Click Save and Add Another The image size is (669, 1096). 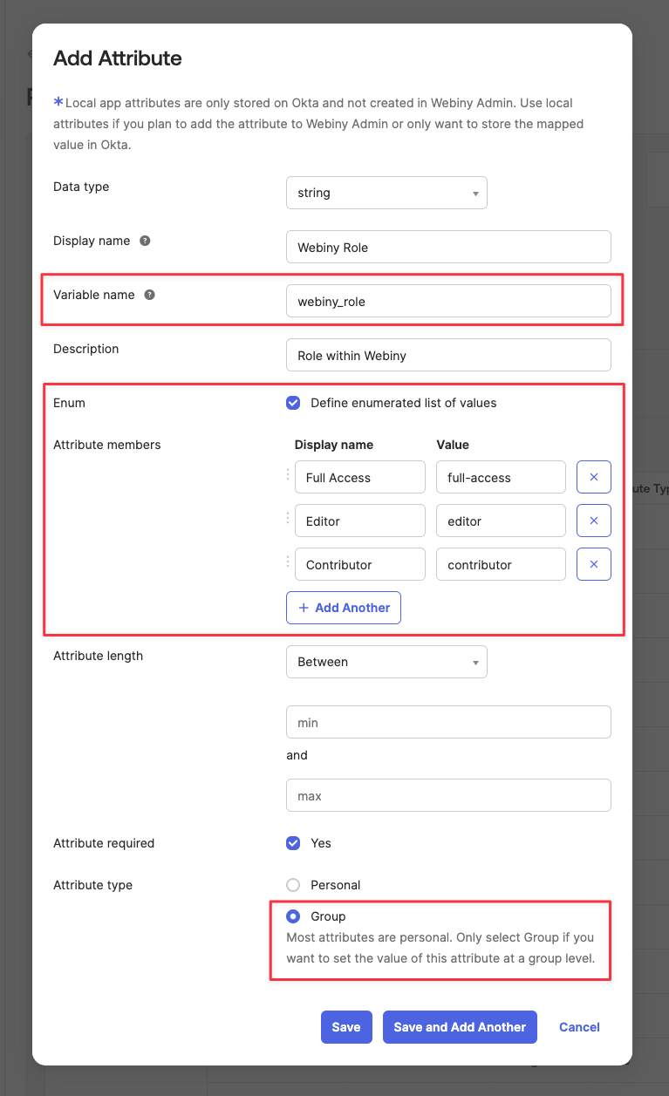460,1027
